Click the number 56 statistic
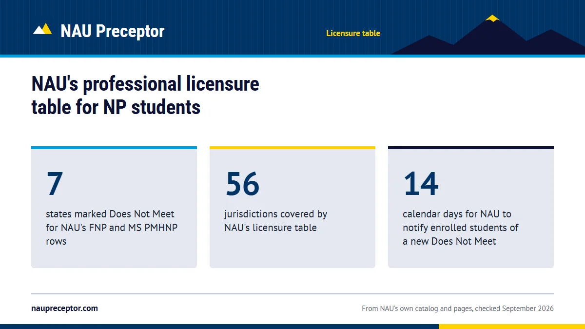Image resolution: width=585 pixels, height=329 pixels. 242,183
